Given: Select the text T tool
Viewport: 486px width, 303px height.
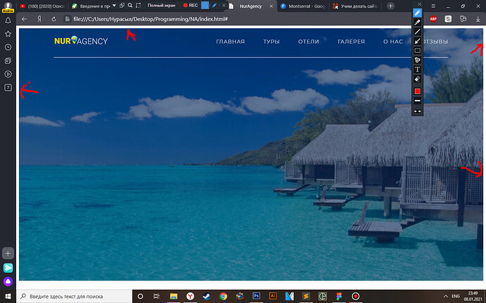Looking at the screenshot, I should point(417,70).
